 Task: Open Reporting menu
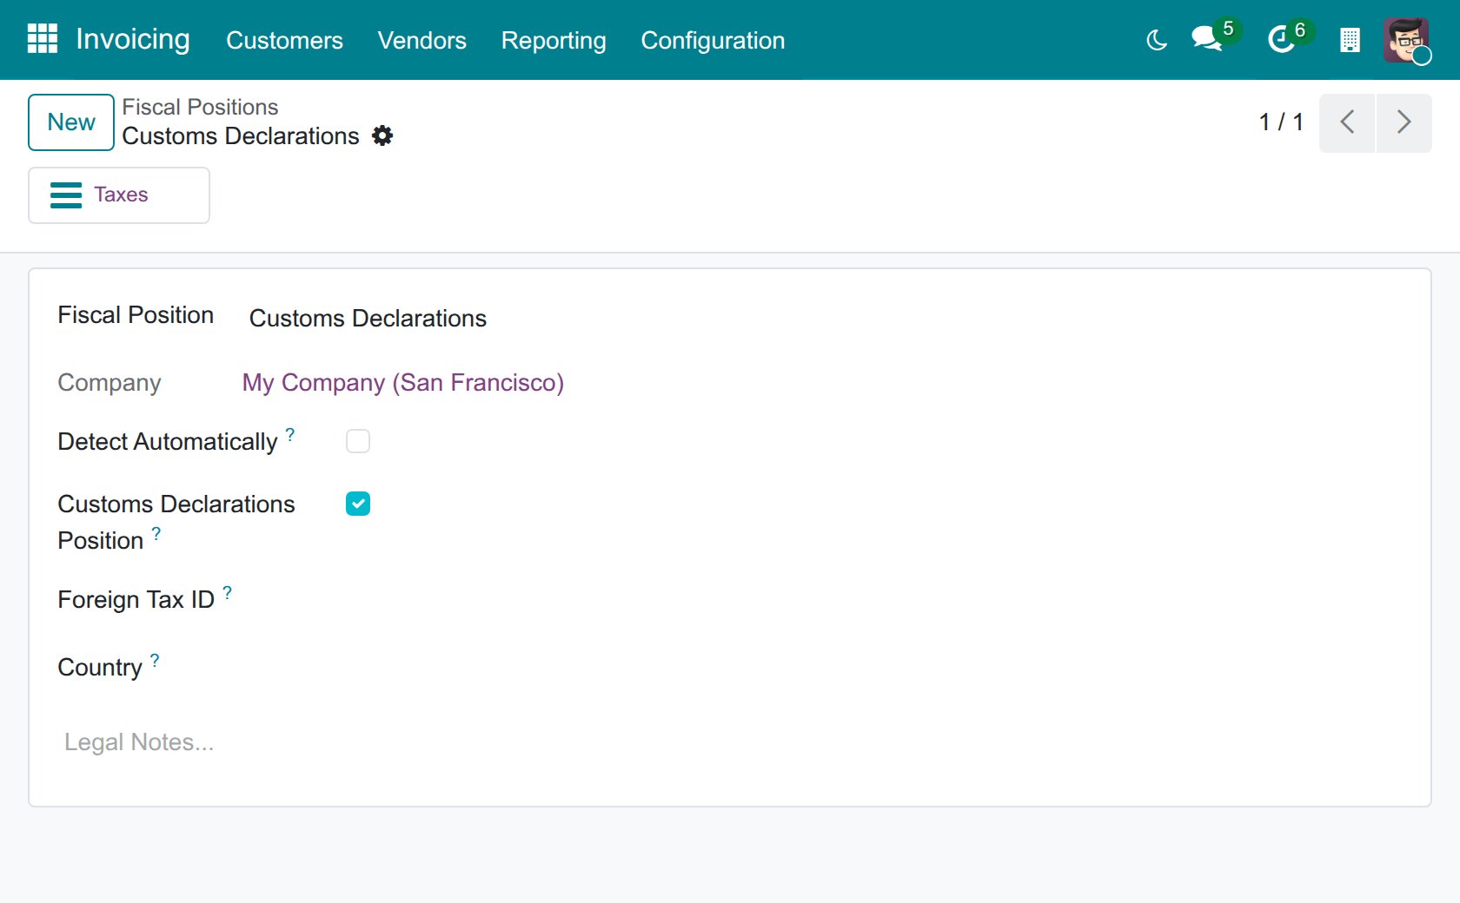[554, 40]
